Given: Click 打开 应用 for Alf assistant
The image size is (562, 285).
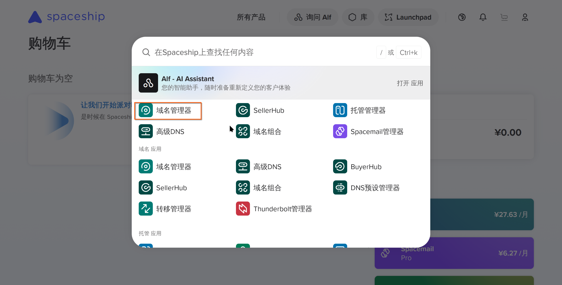Looking at the screenshot, I should pyautogui.click(x=410, y=83).
